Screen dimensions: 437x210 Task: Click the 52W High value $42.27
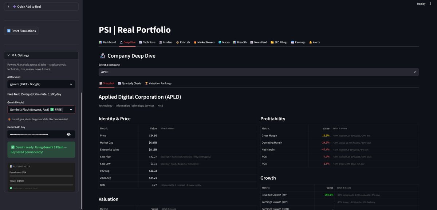(x=153, y=157)
